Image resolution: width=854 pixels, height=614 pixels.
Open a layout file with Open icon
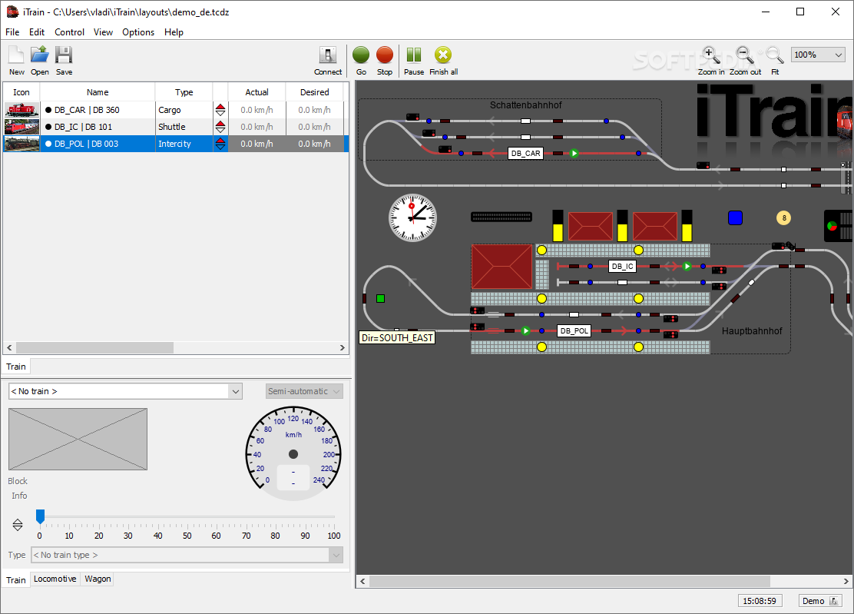tap(39, 60)
